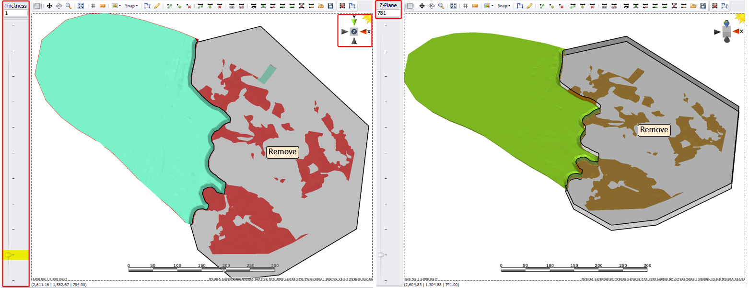Viewport: 749px width, 288px height.
Task: Open the Snap dropdown in left toolbar
Action: (x=131, y=6)
